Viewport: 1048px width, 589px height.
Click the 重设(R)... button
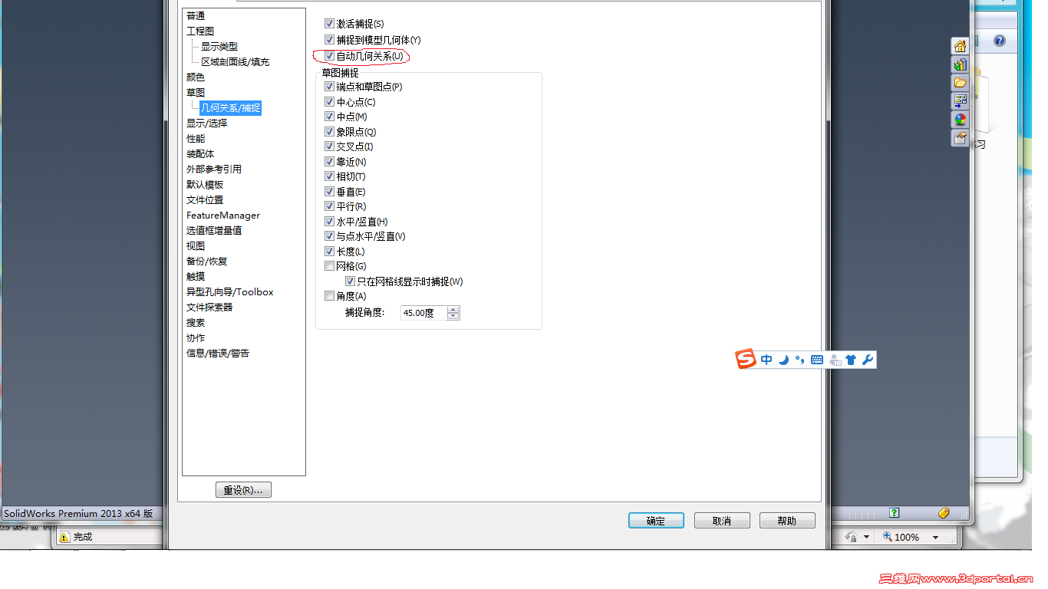tap(243, 490)
